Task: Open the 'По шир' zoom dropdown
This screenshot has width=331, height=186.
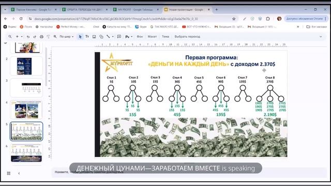Action: 66,37
